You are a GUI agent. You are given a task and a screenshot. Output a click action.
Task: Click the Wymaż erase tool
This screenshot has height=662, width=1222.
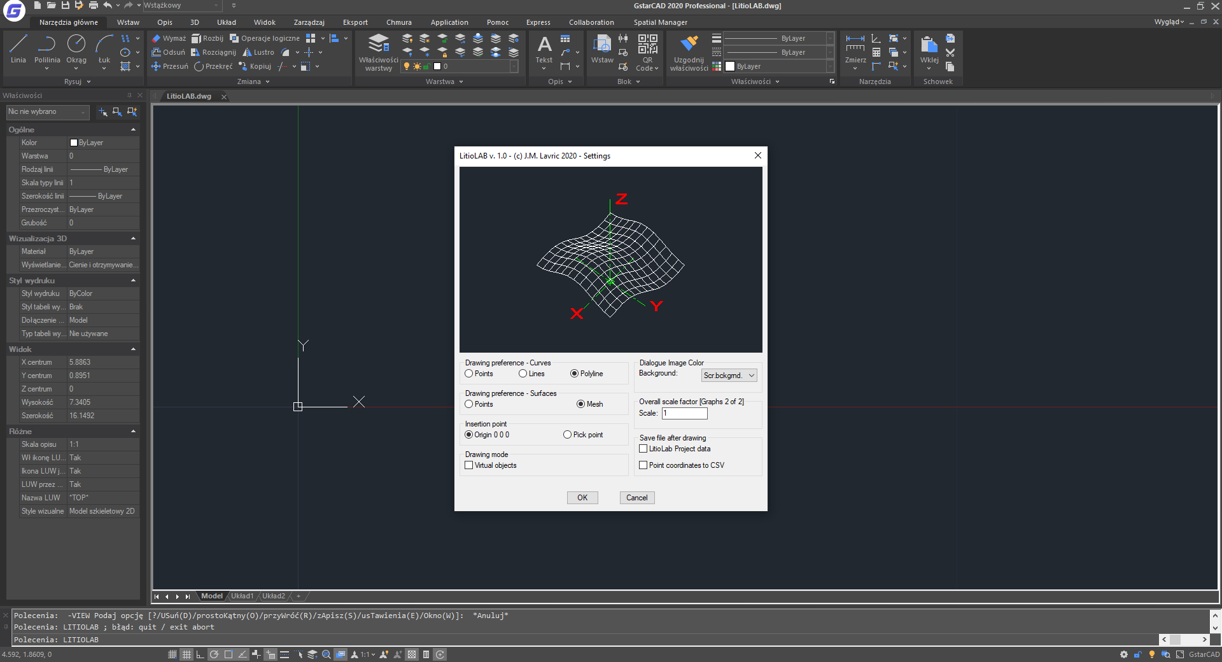169,38
